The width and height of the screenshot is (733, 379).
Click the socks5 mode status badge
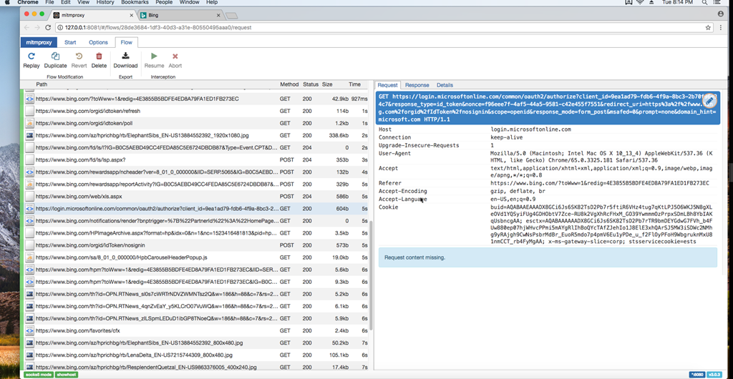[x=39, y=374]
